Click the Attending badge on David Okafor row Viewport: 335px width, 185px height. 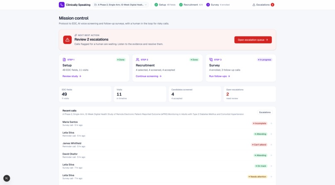tap(260, 156)
